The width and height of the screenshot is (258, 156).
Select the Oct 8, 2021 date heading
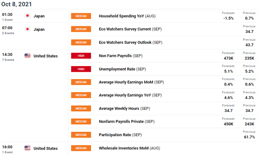coord(16,4)
